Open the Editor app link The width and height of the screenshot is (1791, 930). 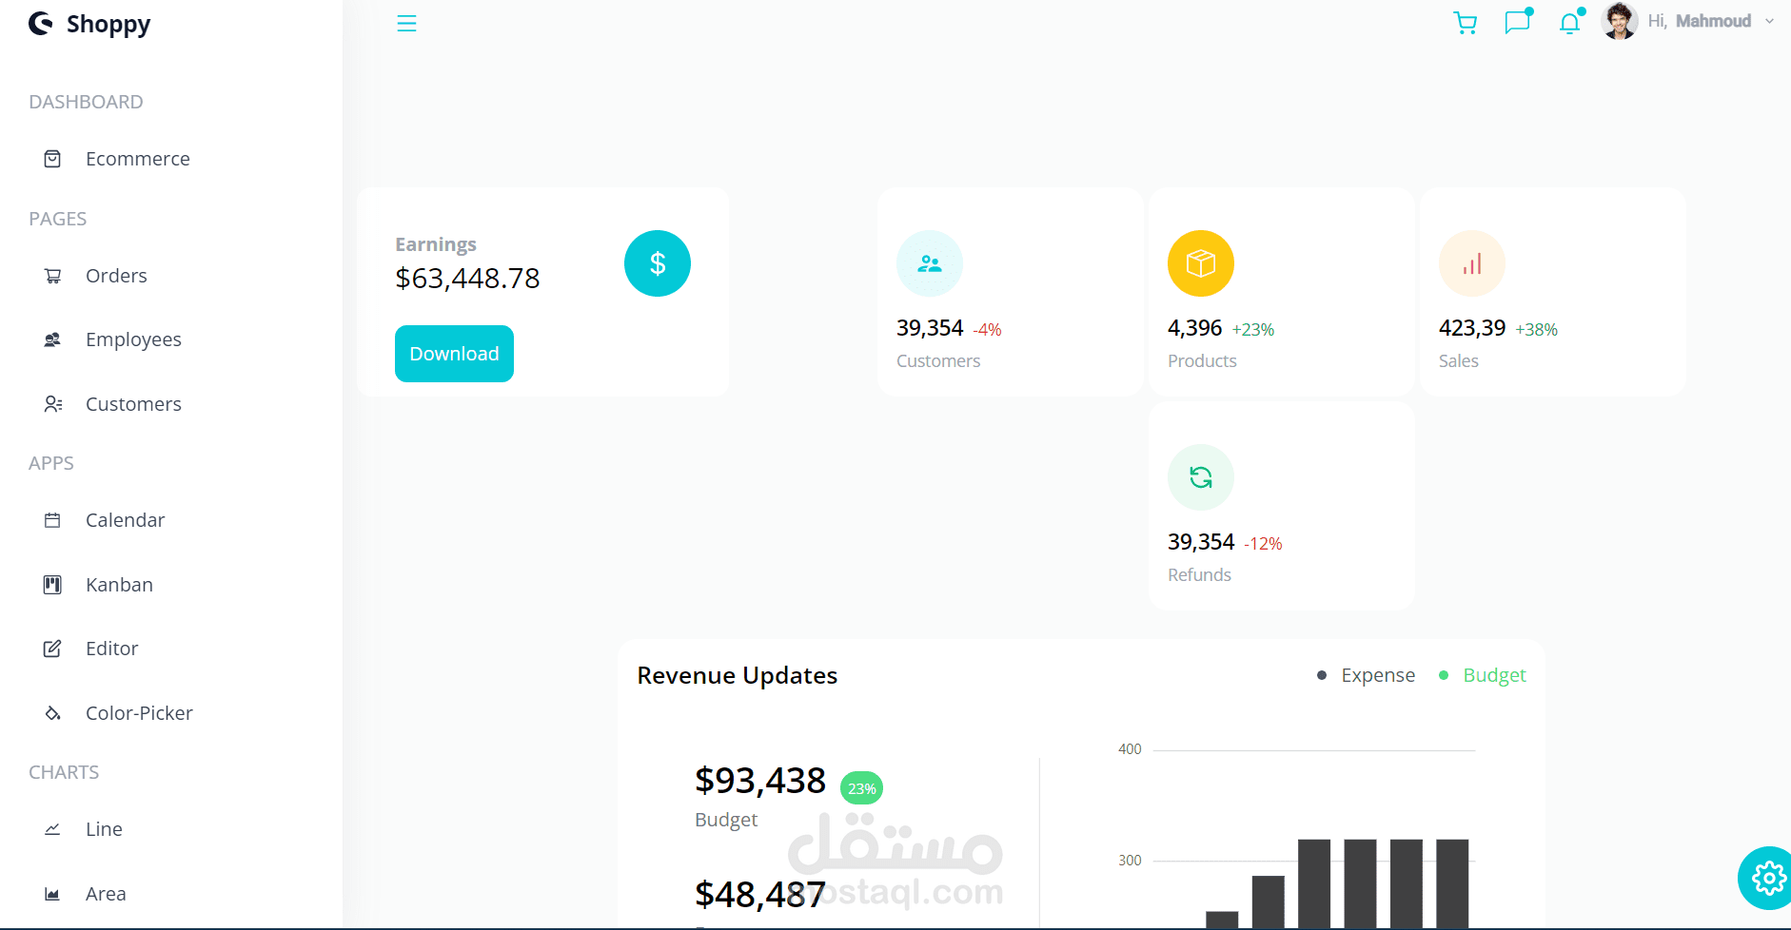point(111,649)
